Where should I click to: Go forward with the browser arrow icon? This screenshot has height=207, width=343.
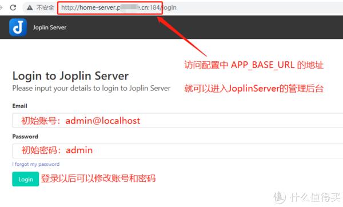tap(1, 7)
